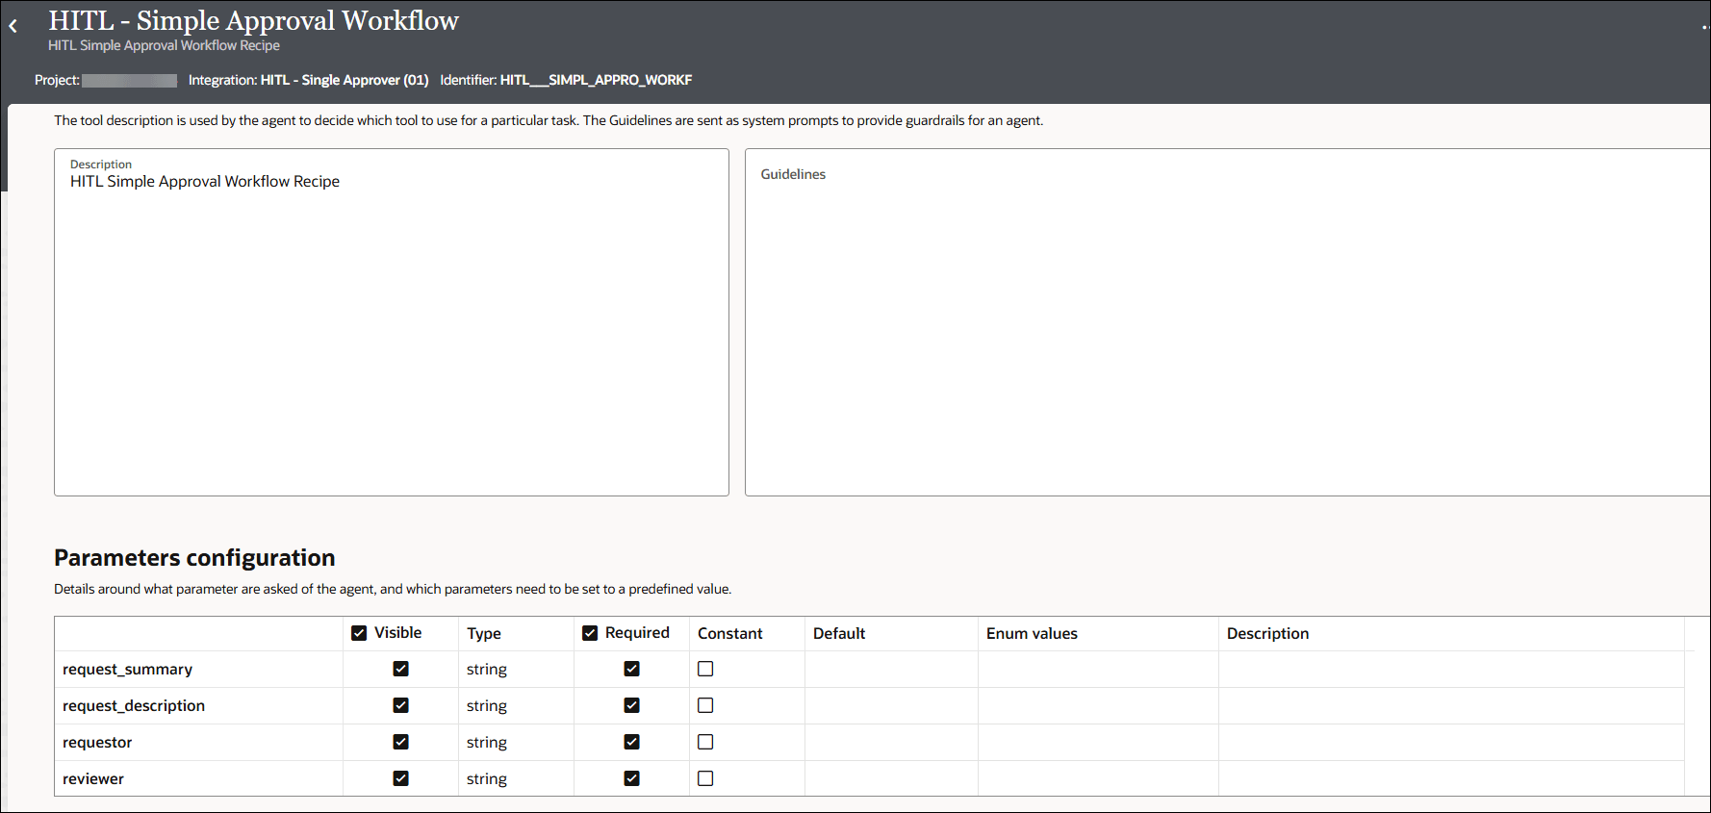The image size is (1711, 813).
Task: Enable Constant for request_description
Action: click(705, 705)
